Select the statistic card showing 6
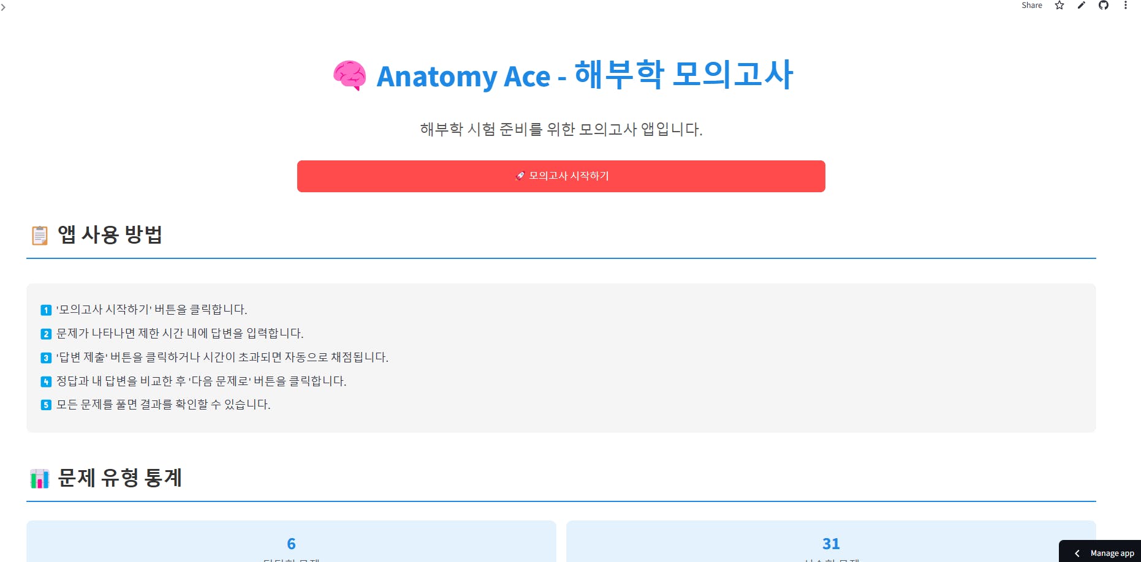1141x562 pixels. [291, 543]
